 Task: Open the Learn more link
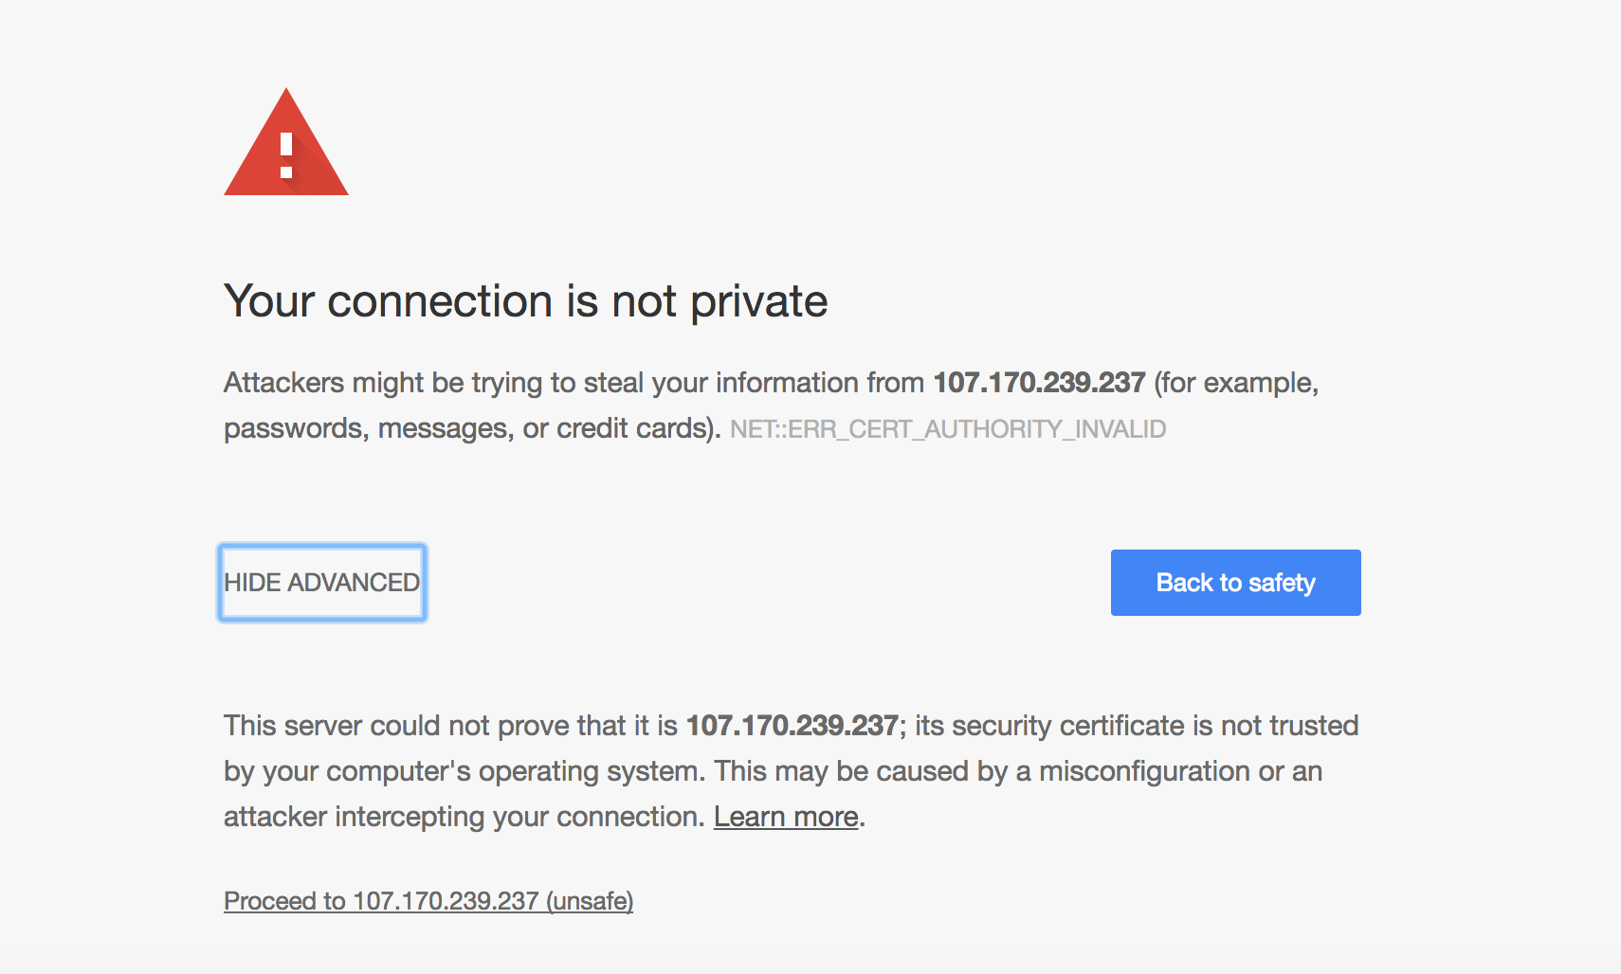click(x=786, y=817)
